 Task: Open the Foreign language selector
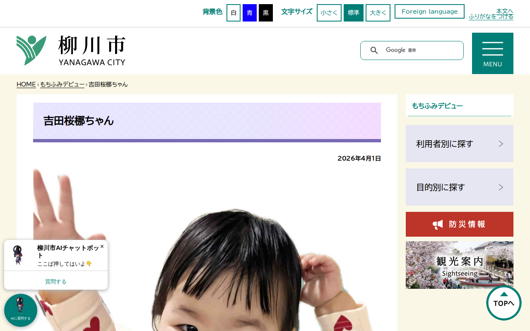pyautogui.click(x=429, y=12)
